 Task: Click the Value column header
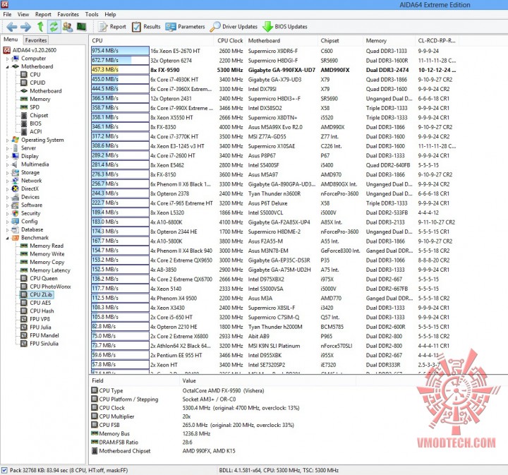point(267,380)
